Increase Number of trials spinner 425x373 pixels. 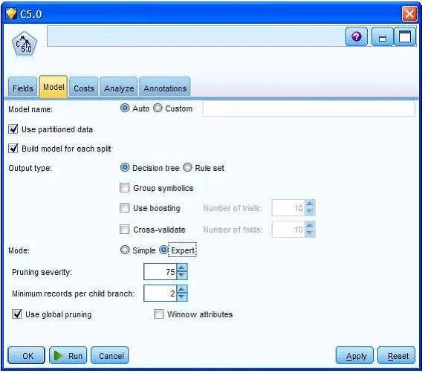tap(310, 204)
